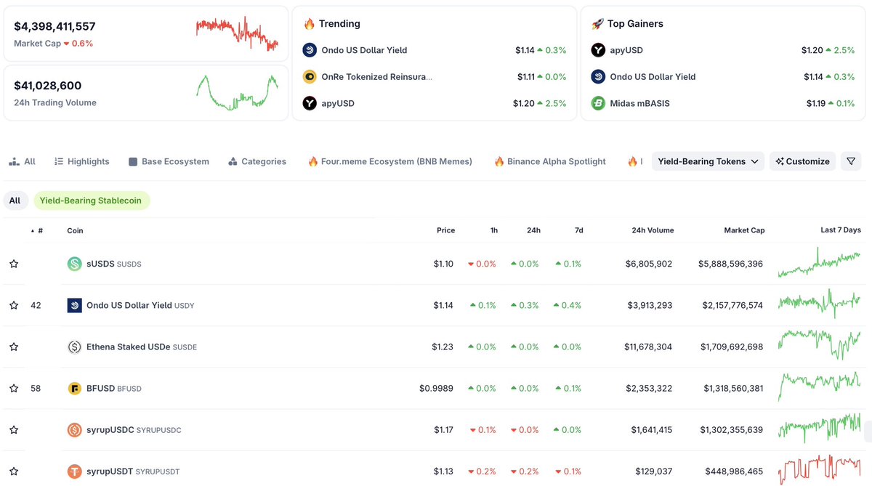Click the BFUSD coin logo
872x486 pixels.
74,389
